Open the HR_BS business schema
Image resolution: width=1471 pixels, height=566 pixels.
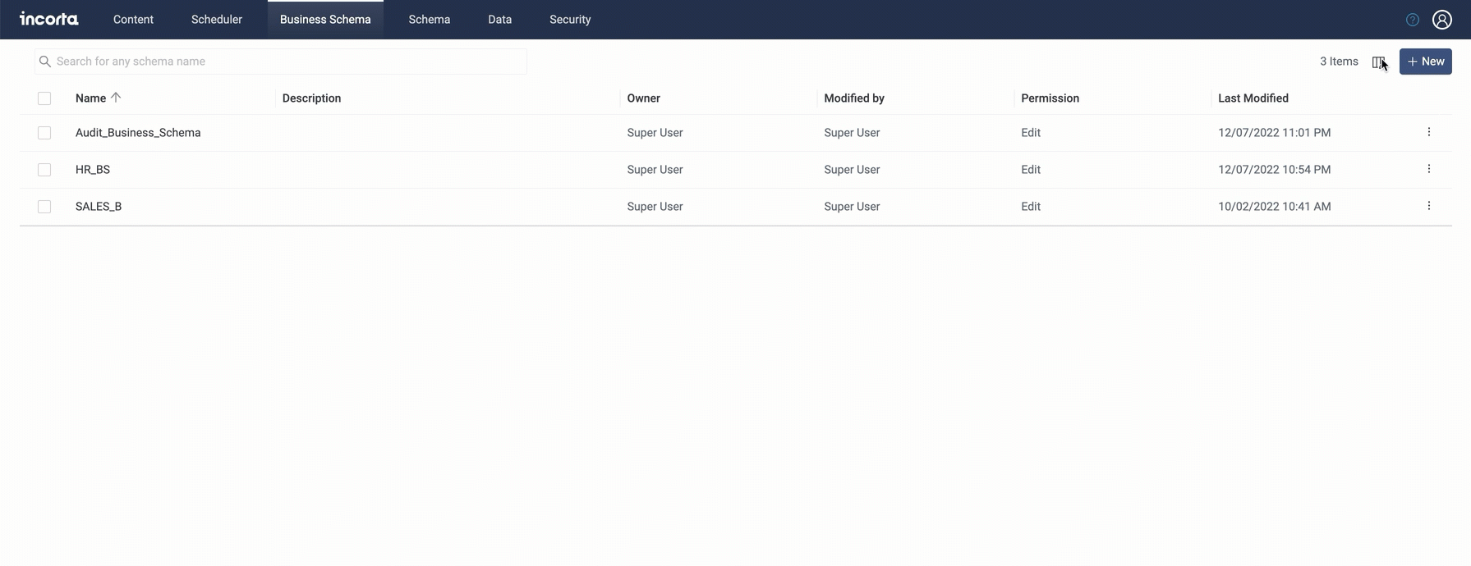tap(93, 170)
